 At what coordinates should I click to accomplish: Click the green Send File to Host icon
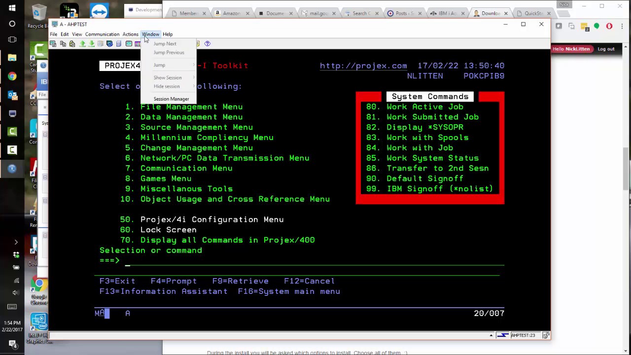(x=83, y=44)
